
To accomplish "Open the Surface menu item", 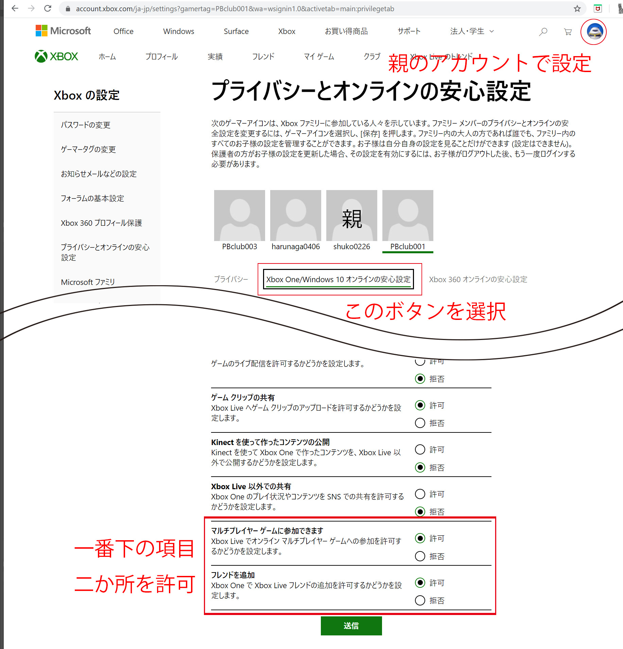I will coord(236,31).
